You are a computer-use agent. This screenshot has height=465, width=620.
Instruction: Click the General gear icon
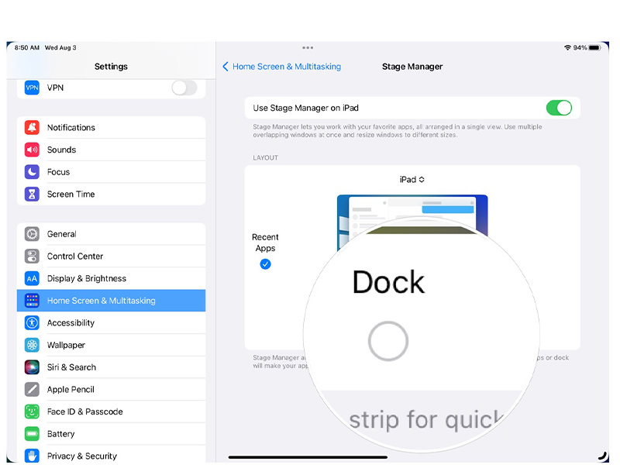[32, 234]
